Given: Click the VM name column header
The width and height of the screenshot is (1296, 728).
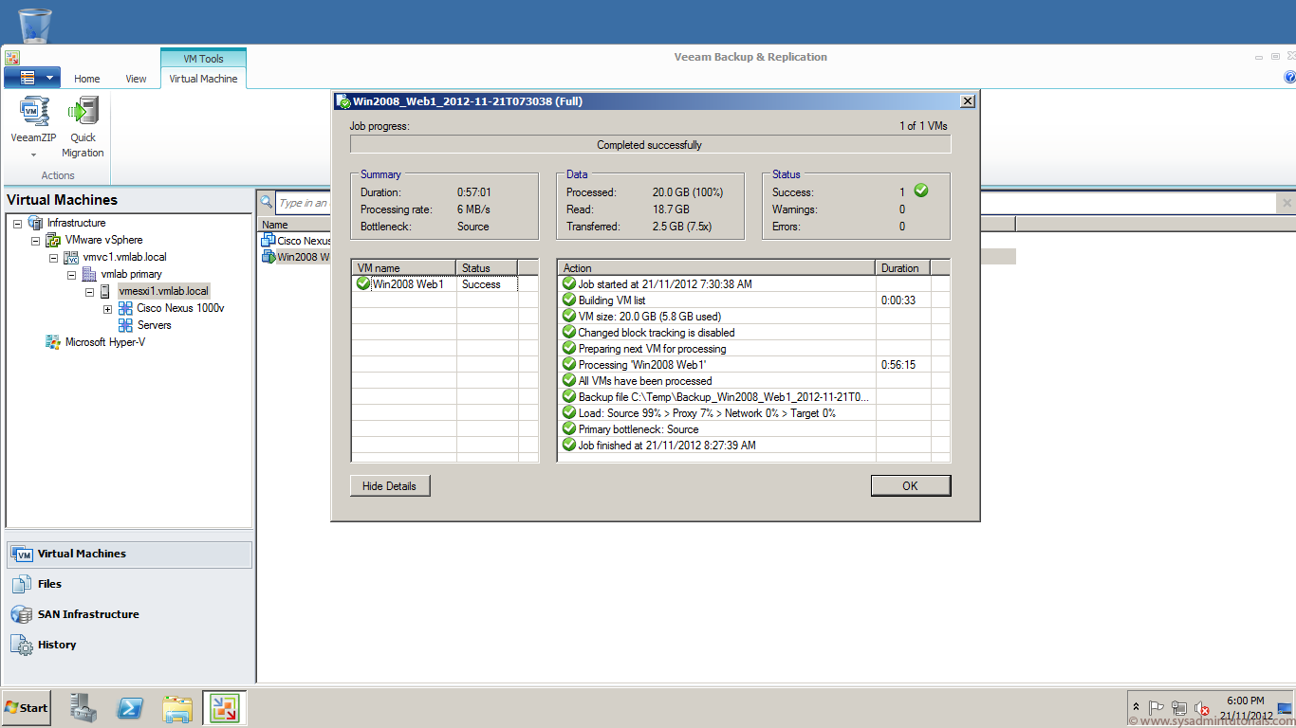Looking at the screenshot, I should (403, 268).
